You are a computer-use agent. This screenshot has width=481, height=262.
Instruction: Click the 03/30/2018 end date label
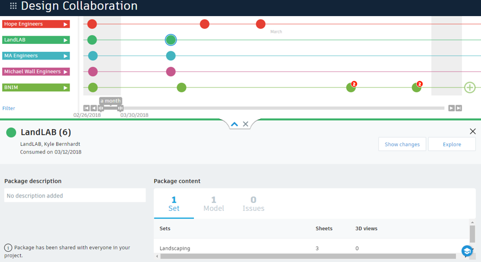[134, 115]
